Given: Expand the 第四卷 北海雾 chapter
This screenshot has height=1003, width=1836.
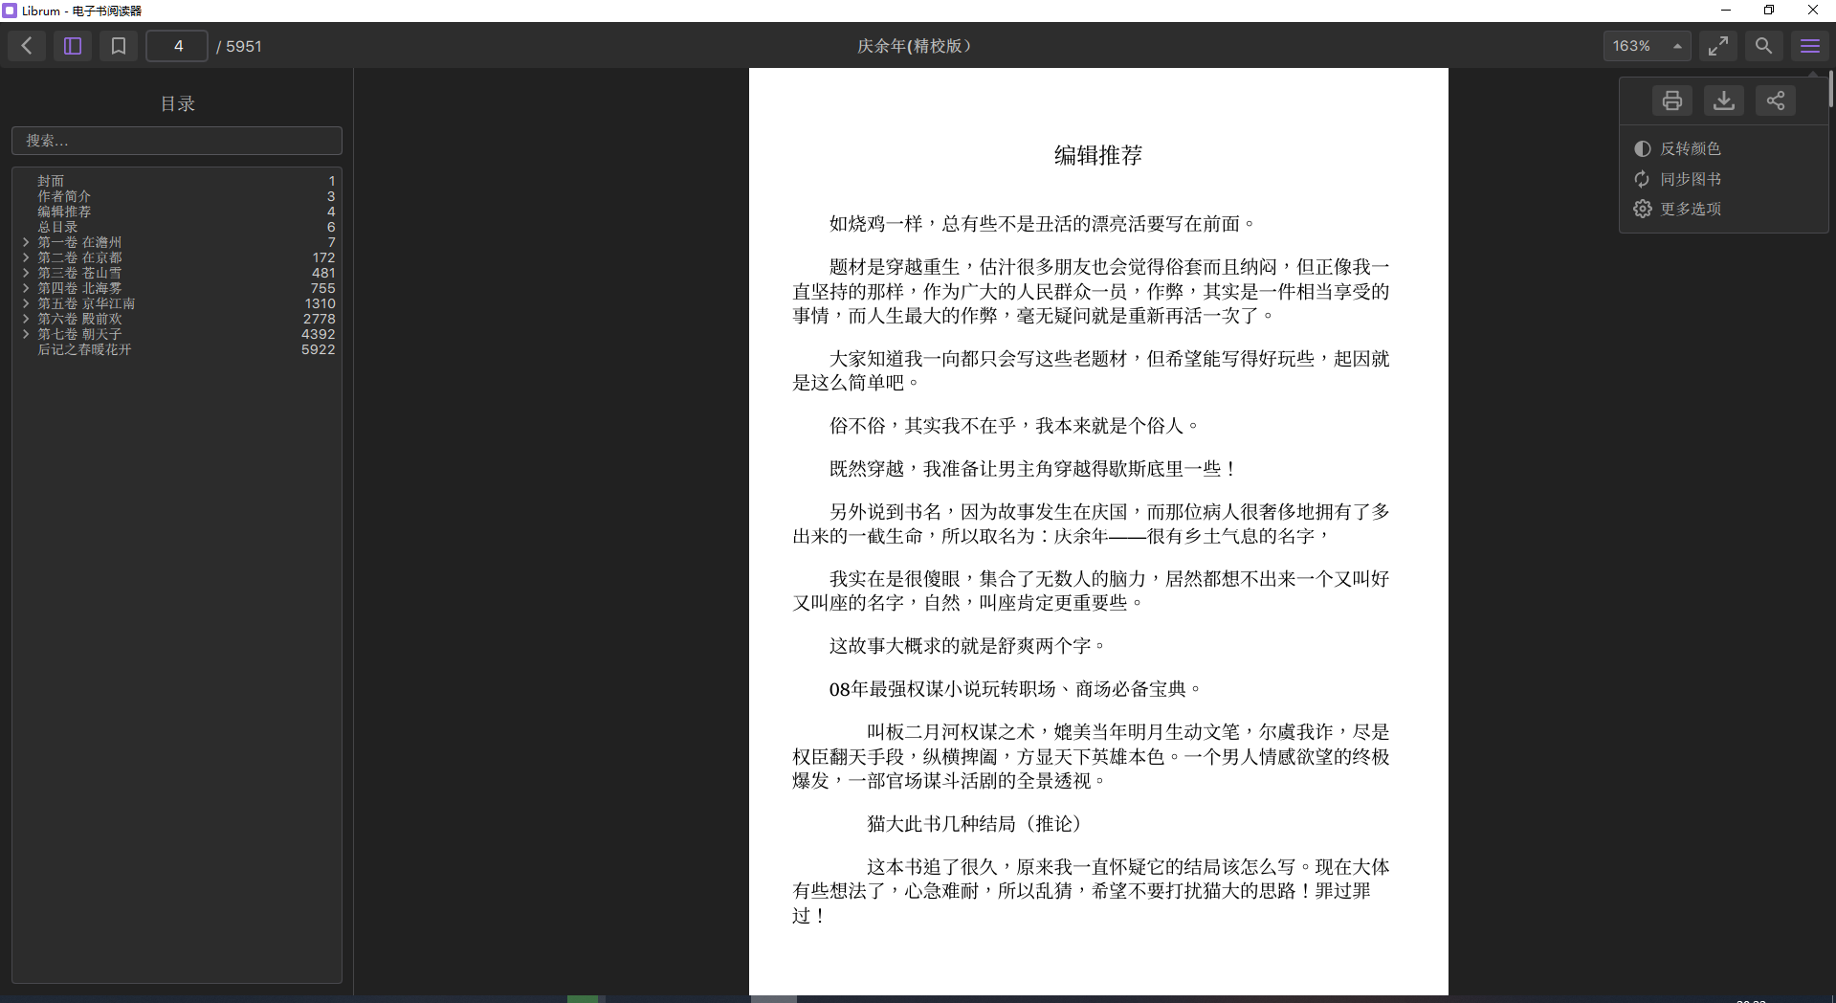Looking at the screenshot, I should 25,288.
